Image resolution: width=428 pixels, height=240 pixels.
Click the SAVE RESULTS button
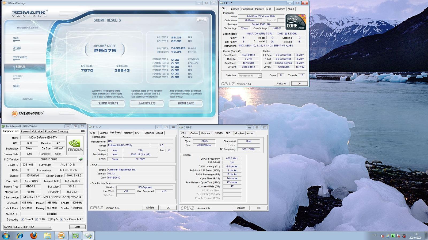point(147,104)
